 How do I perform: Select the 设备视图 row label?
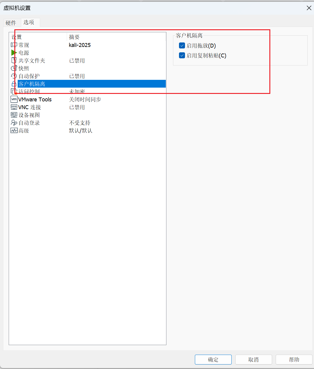coord(29,115)
